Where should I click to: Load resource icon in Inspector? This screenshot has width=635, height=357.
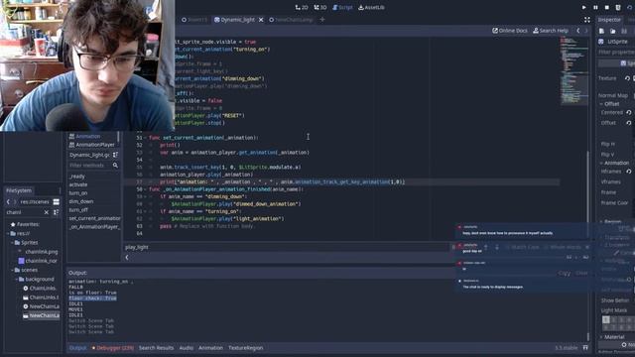[x=613, y=31]
